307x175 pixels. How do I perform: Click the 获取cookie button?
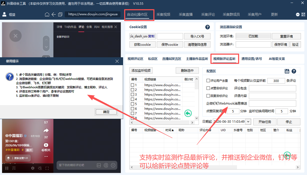point(142,45)
